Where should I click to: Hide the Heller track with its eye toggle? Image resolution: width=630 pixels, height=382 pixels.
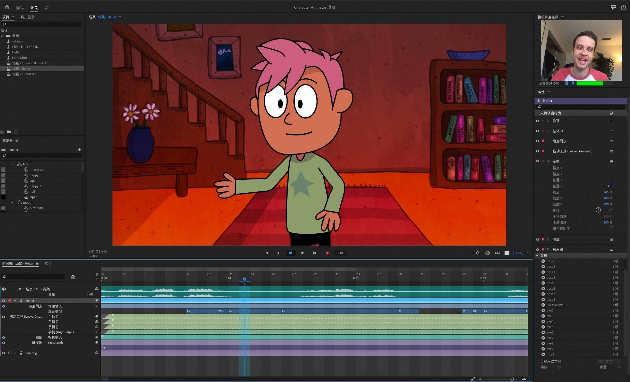coord(4,301)
